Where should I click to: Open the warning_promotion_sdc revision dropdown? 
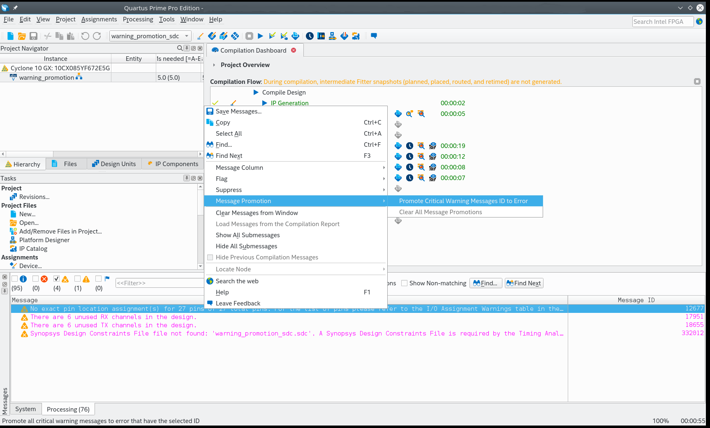(x=187, y=36)
